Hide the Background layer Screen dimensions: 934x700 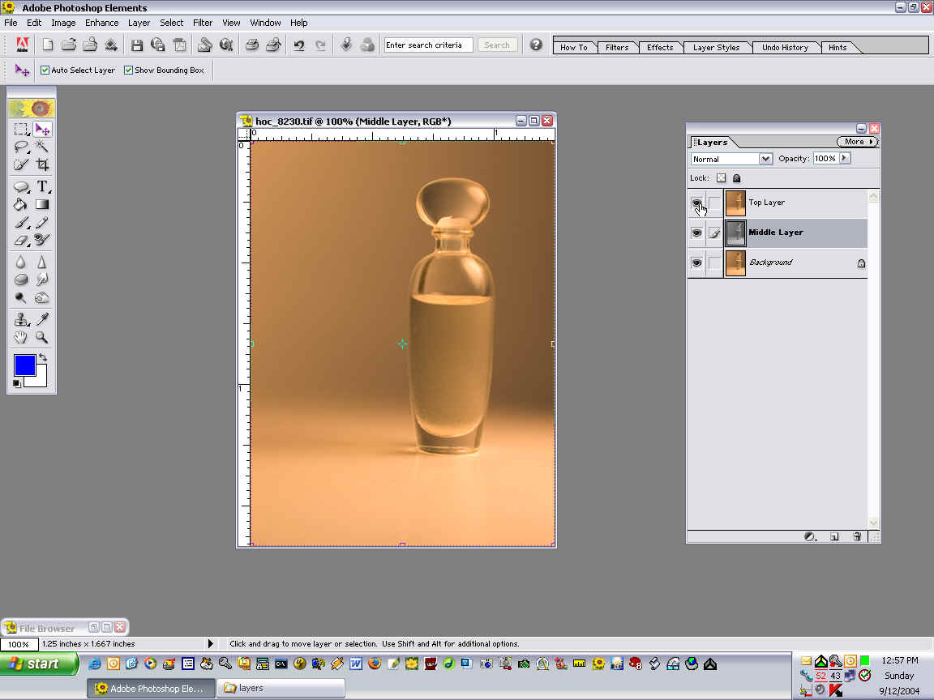tap(696, 263)
